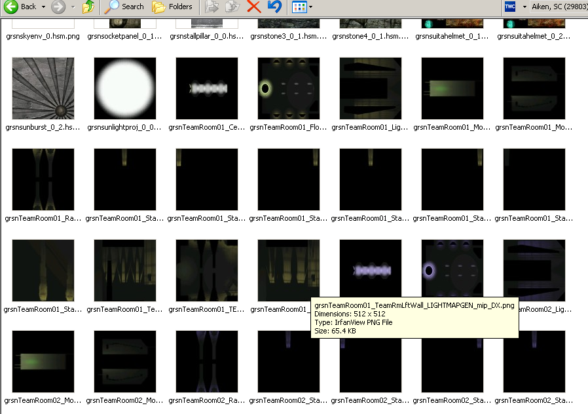The height and width of the screenshot is (414, 588).
Task: Click the Move To toolbar icon
Action: coord(212,7)
